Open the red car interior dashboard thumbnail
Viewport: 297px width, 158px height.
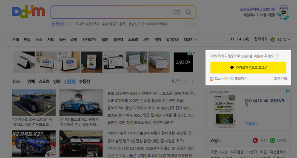[x=81, y=144]
